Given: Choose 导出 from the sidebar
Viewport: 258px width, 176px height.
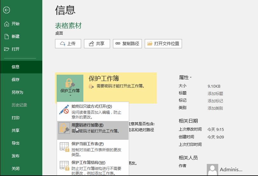Looking at the screenshot, I should [x=16, y=143].
